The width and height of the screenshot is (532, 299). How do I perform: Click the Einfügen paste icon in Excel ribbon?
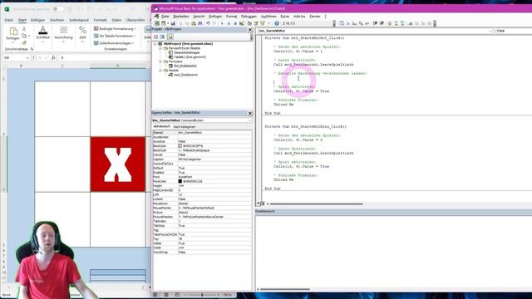coord(13,32)
